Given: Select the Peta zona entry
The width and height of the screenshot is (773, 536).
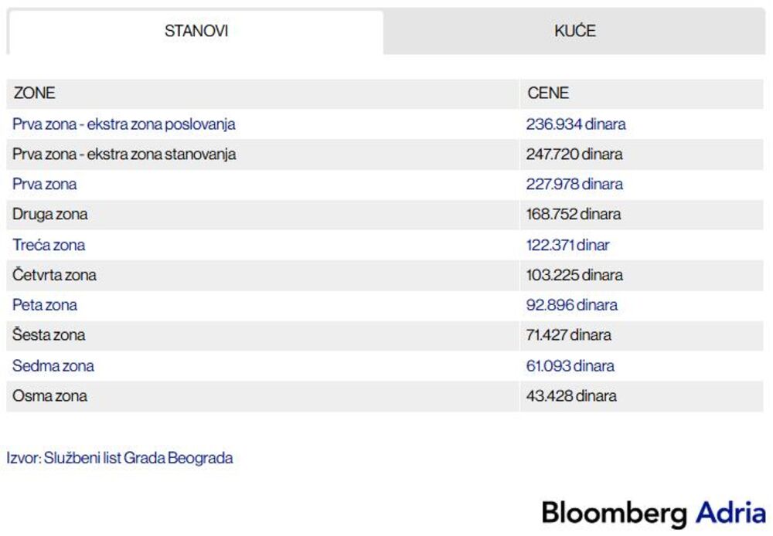Looking at the screenshot, I should pyautogui.click(x=45, y=305).
